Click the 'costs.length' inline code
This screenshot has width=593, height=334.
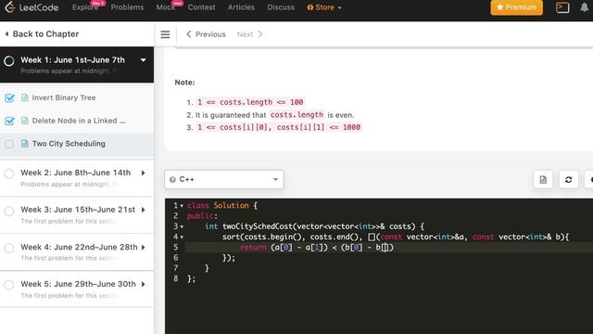coord(296,115)
